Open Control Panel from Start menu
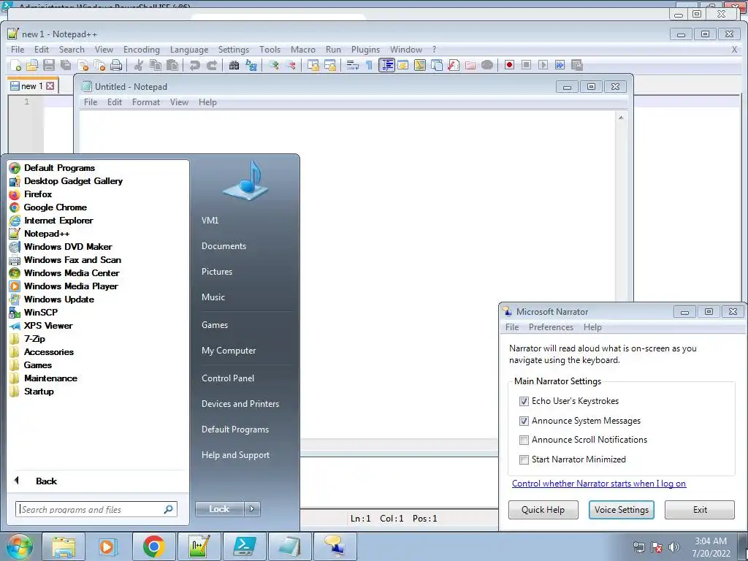This screenshot has width=748, height=561. pyautogui.click(x=228, y=378)
